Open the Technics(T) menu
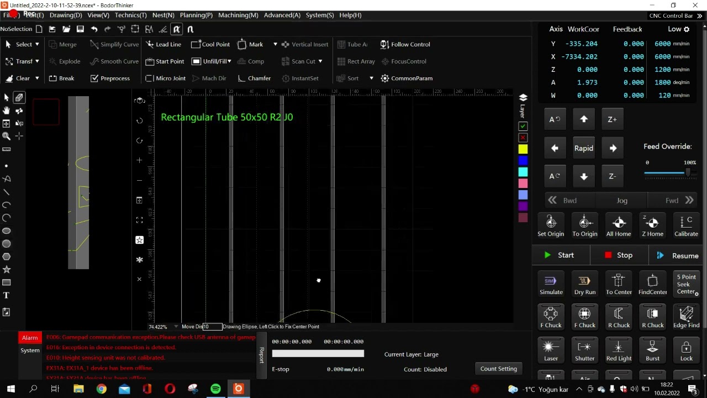Screen dimensions: 707x398 click(x=131, y=15)
